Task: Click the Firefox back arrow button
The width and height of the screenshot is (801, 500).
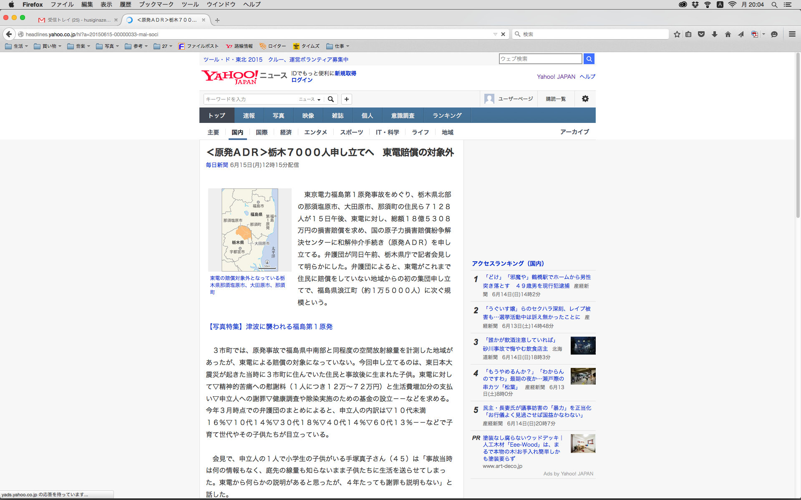Action: pos(9,34)
